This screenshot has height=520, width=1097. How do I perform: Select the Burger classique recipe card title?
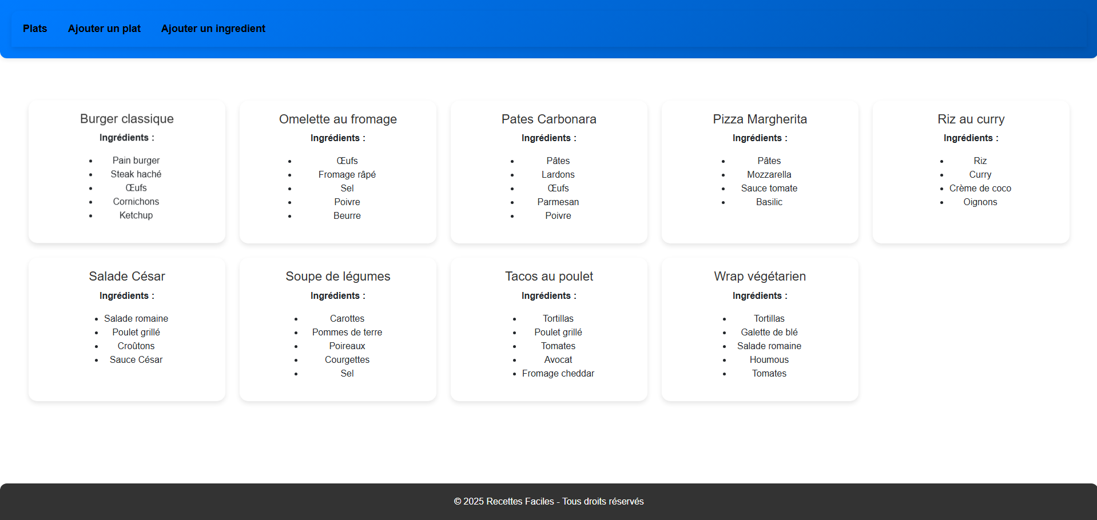tap(127, 119)
